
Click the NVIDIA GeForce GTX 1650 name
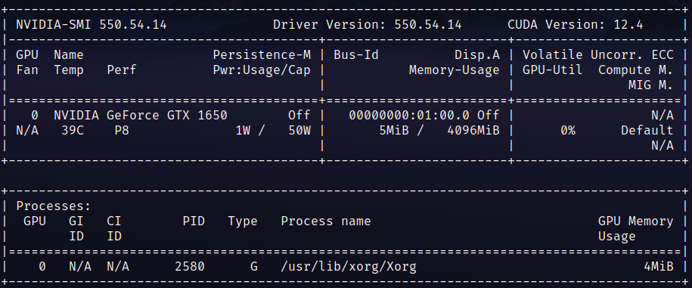pyautogui.click(x=141, y=116)
